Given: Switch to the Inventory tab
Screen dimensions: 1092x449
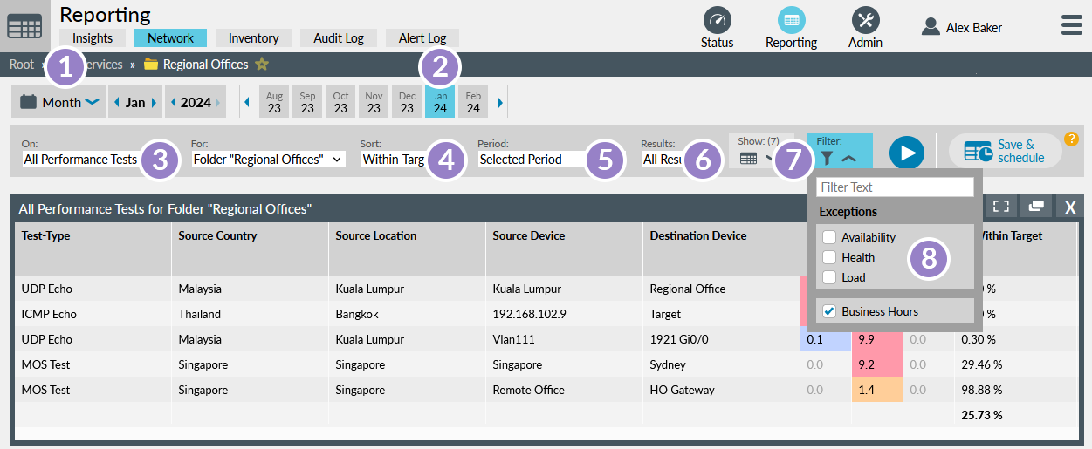Looking at the screenshot, I should 253,38.
